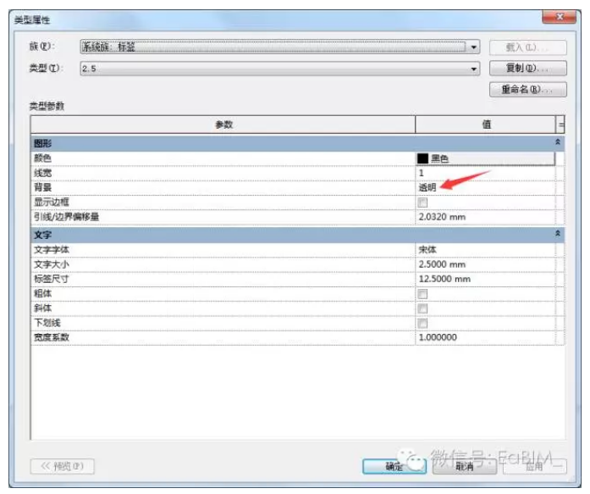Collapse the 图形 (Graphics) parameter group
The width and height of the screenshot is (590, 494).
click(558, 142)
